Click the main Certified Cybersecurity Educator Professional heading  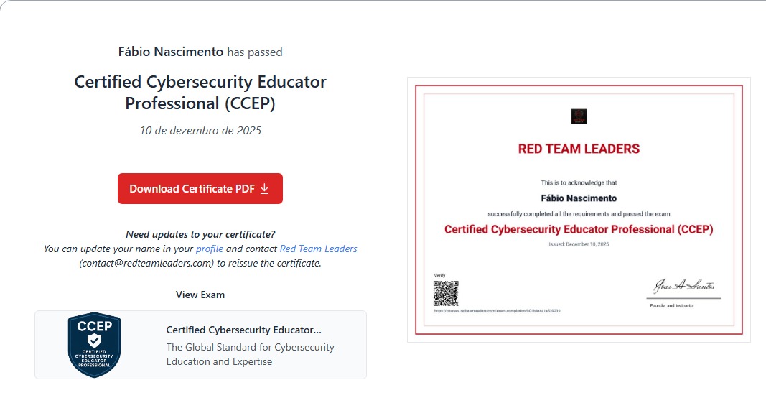coord(200,92)
